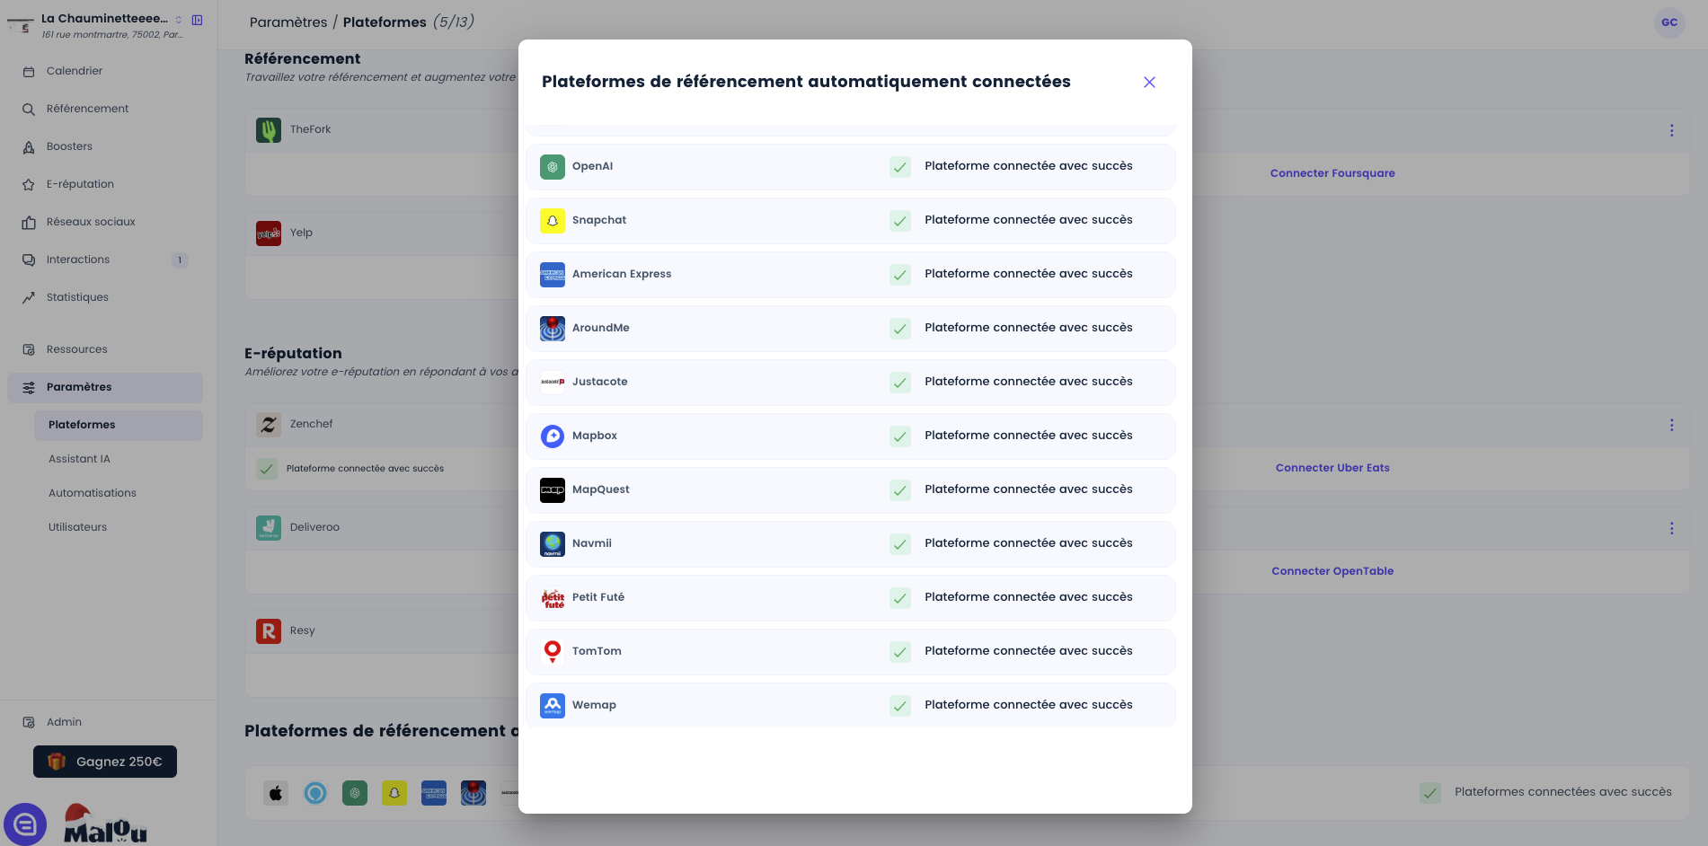Click the American Express logo icon
The width and height of the screenshot is (1708, 846).
(x=553, y=275)
